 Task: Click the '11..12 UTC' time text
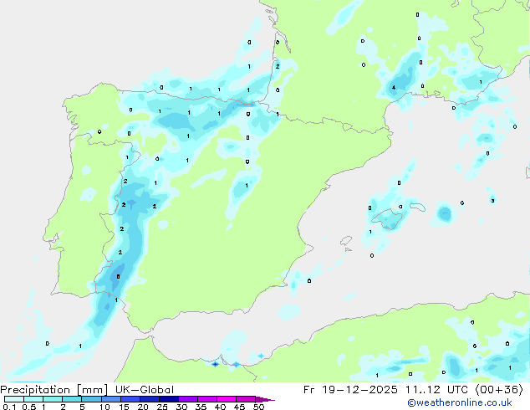point(437,390)
